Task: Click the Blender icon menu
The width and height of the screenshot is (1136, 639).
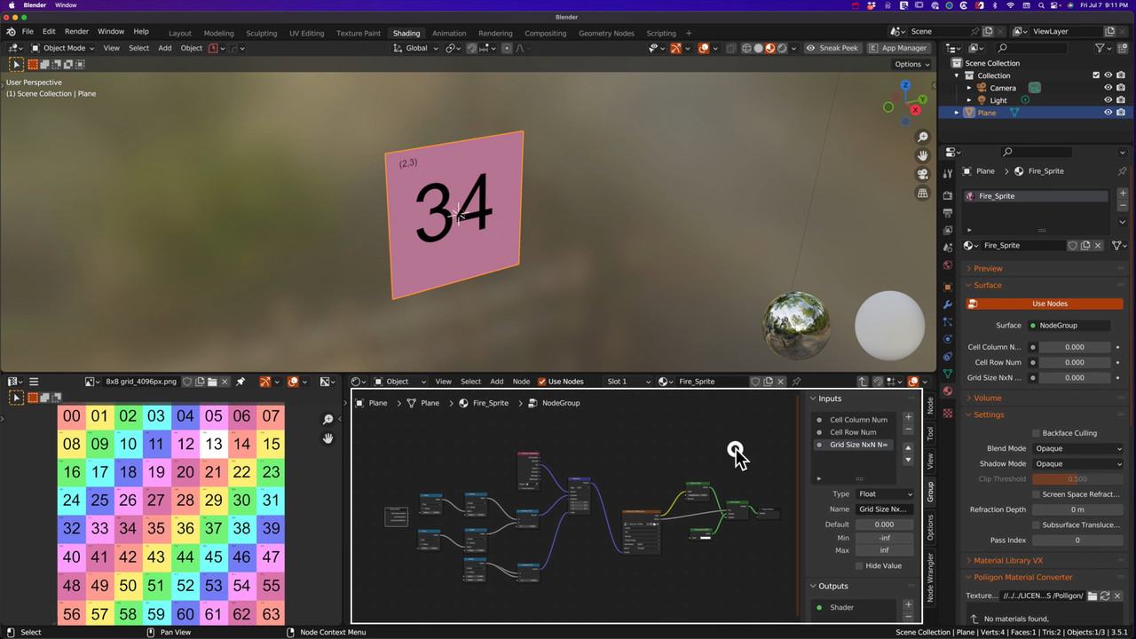Action: [x=11, y=31]
